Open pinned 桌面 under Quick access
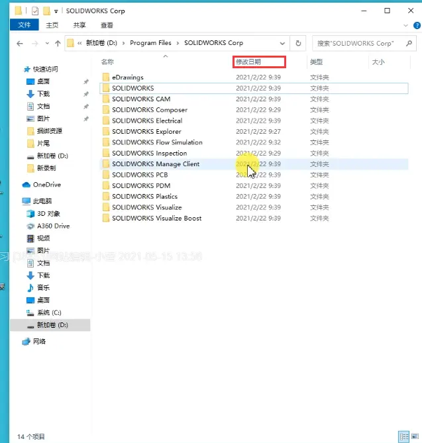The width and height of the screenshot is (422, 443). (x=43, y=81)
